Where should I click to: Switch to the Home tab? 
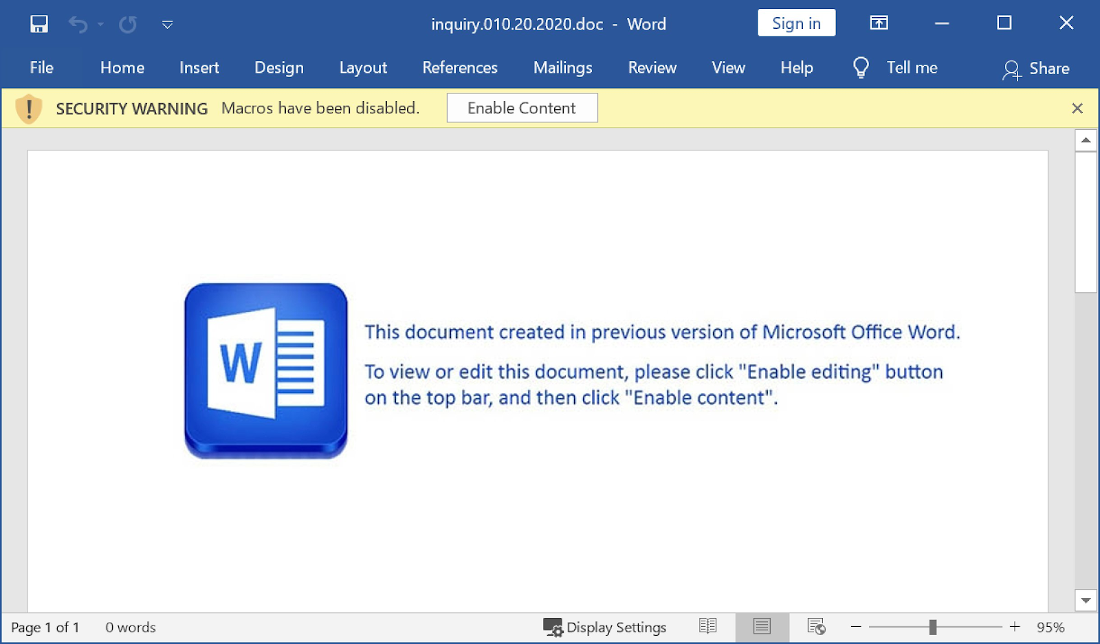pyautogui.click(x=122, y=67)
